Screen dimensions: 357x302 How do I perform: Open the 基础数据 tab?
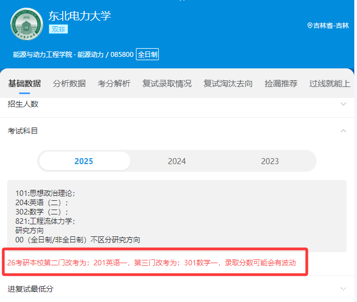click(24, 84)
